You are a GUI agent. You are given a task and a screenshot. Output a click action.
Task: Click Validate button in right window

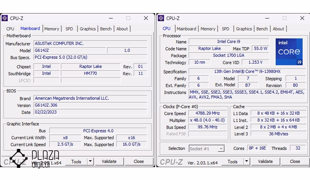[x=265, y=161]
